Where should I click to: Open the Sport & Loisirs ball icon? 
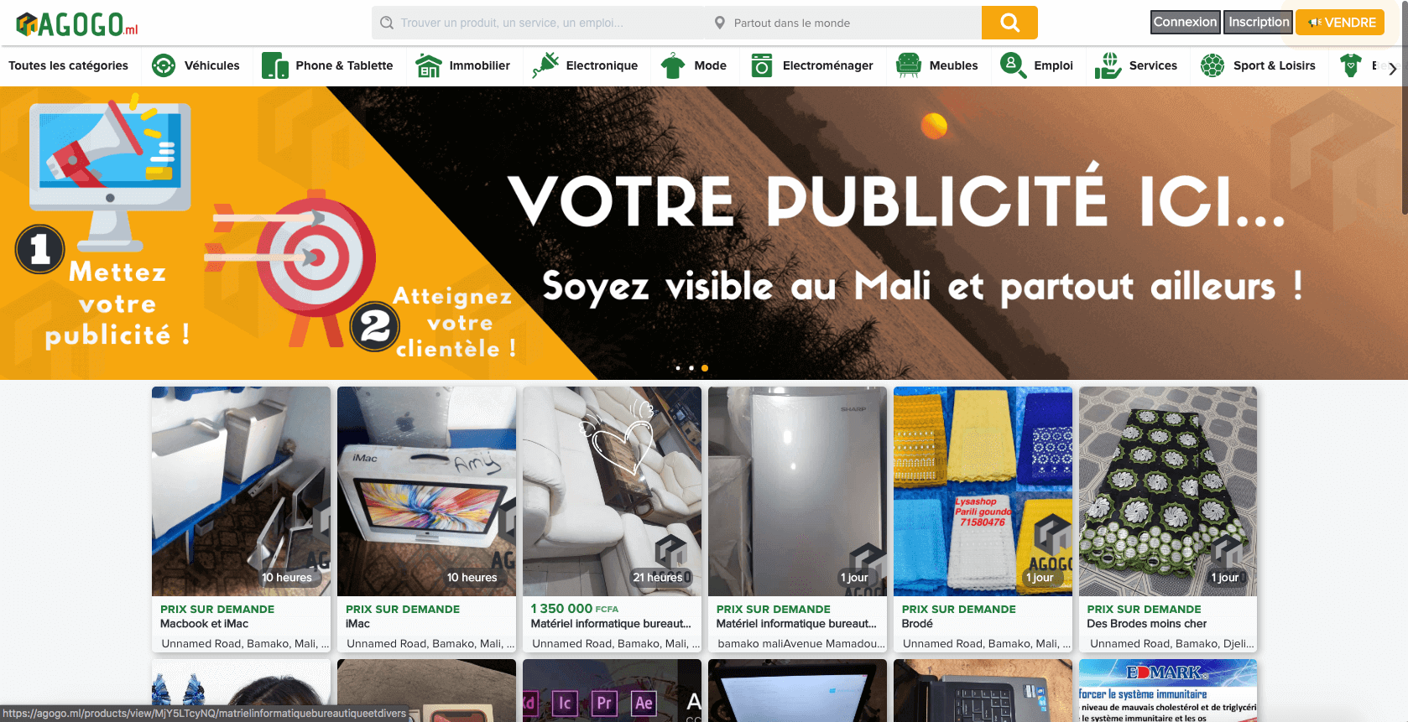(1212, 65)
